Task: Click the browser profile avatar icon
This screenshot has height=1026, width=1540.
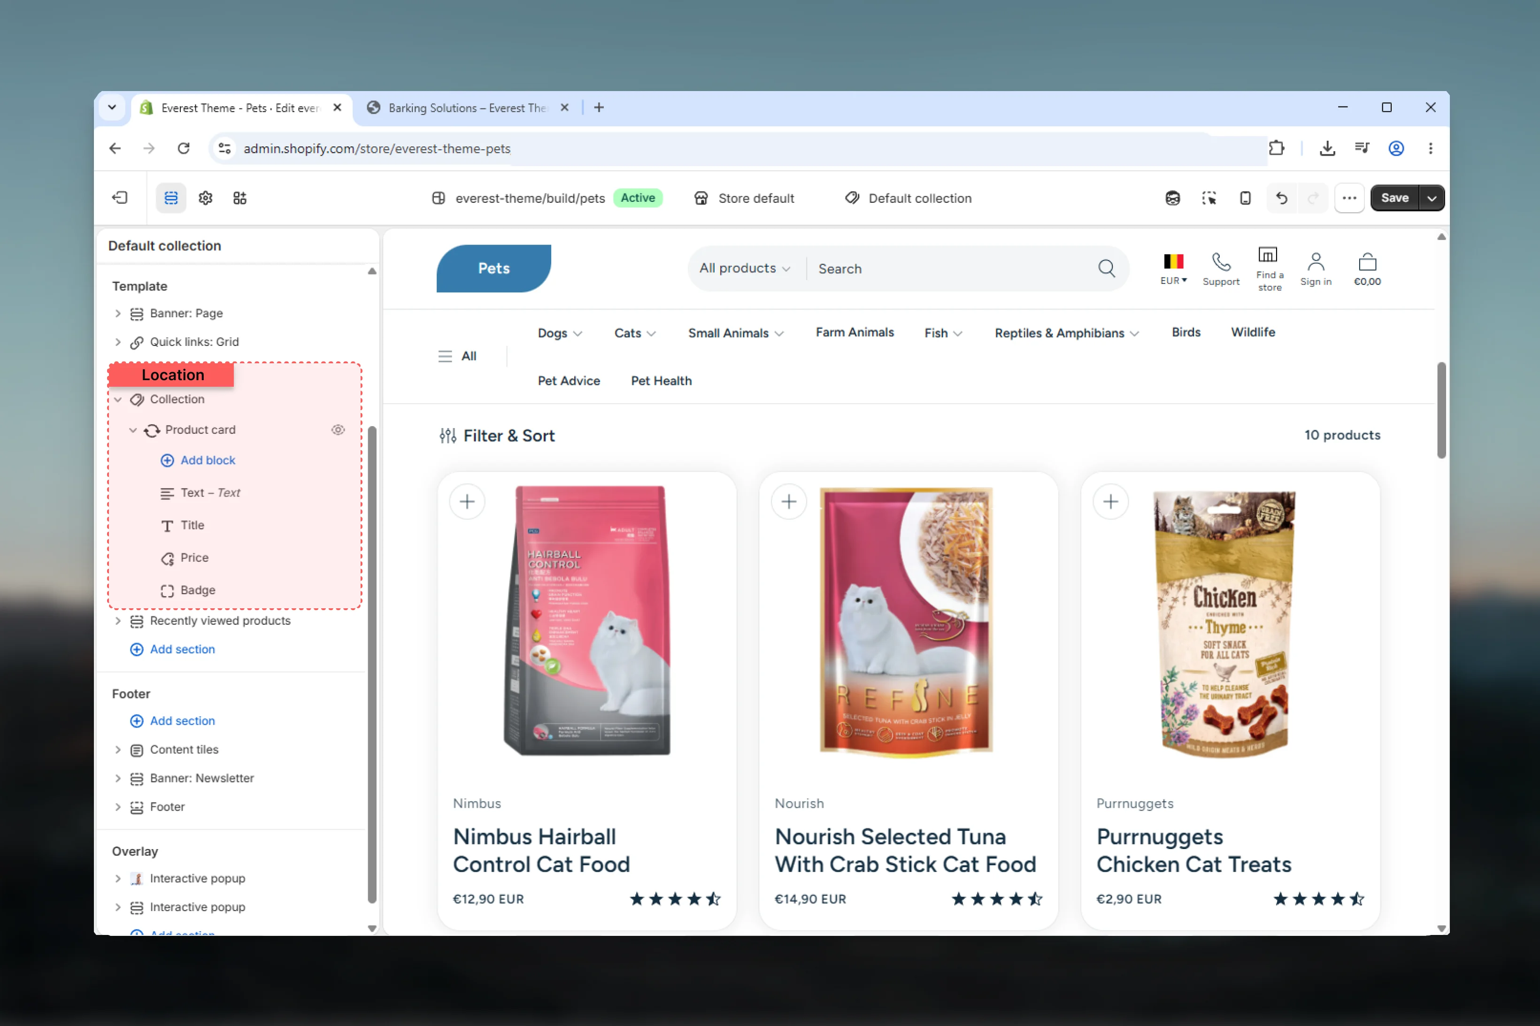Action: [x=1396, y=148]
